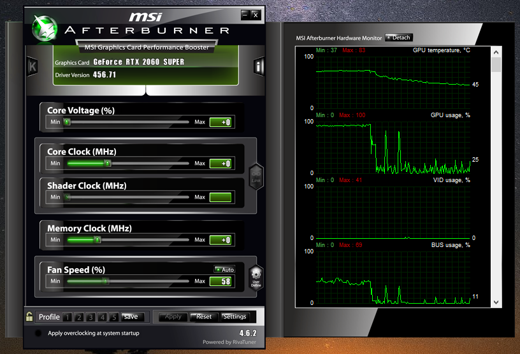This screenshot has height=354, width=520.
Task: Select profile slot 2
Action: 79,317
